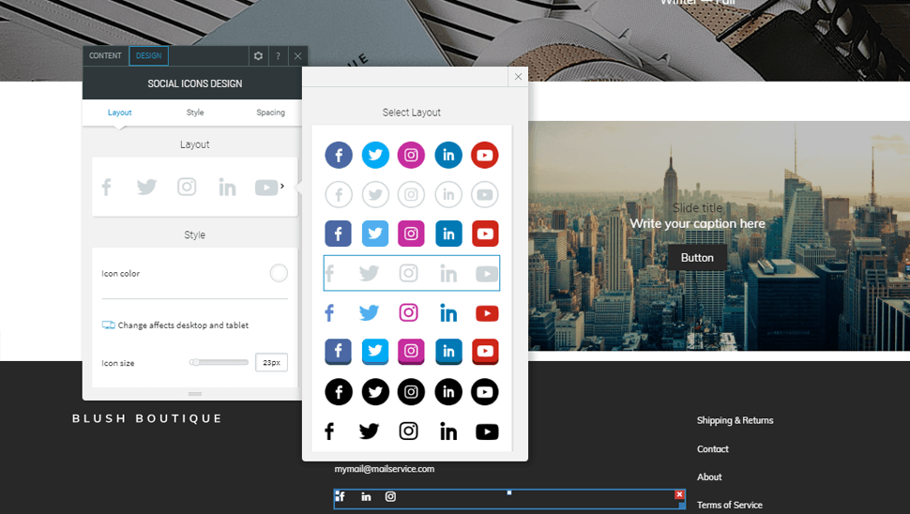Pick 3D raised square Twitter layout

click(x=375, y=352)
